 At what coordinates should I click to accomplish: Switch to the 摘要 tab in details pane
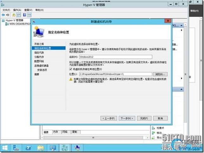(46, 132)
